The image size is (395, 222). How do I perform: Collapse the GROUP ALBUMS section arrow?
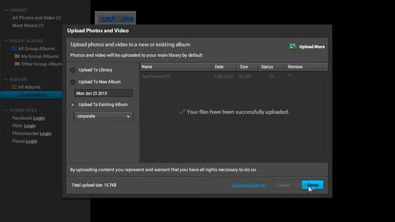(x=6, y=41)
